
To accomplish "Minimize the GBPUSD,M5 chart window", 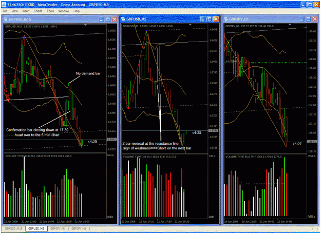I will [203, 19].
